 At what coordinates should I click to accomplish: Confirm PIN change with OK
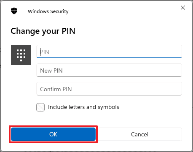pyautogui.click(x=53, y=134)
